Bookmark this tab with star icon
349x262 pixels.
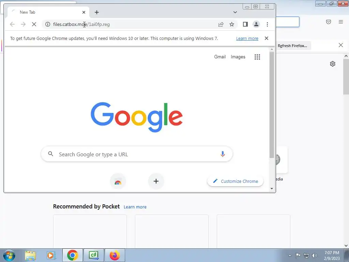pyautogui.click(x=232, y=24)
